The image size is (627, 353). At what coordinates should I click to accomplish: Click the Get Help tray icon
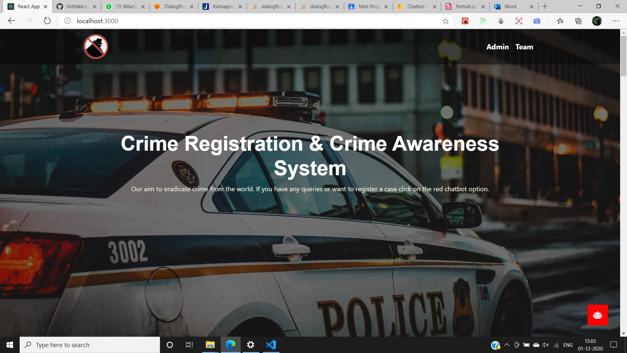click(495, 345)
